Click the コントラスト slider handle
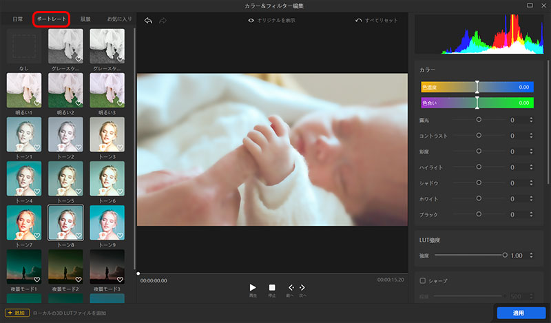 point(479,136)
